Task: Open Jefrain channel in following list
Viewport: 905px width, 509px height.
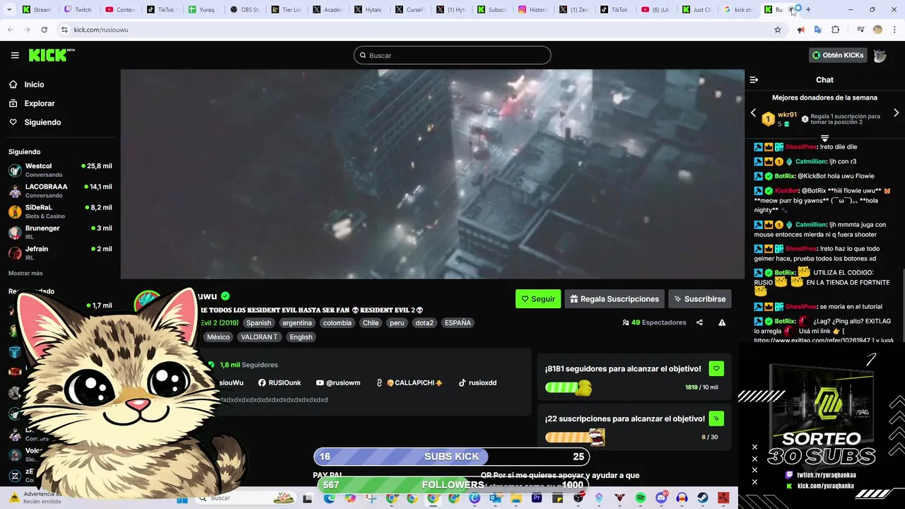Action: (60, 252)
